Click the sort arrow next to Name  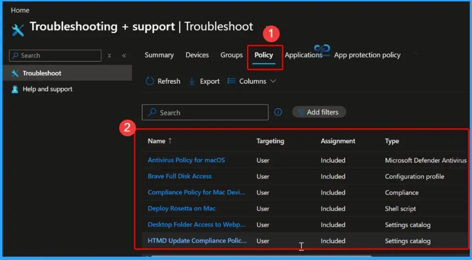click(170, 141)
